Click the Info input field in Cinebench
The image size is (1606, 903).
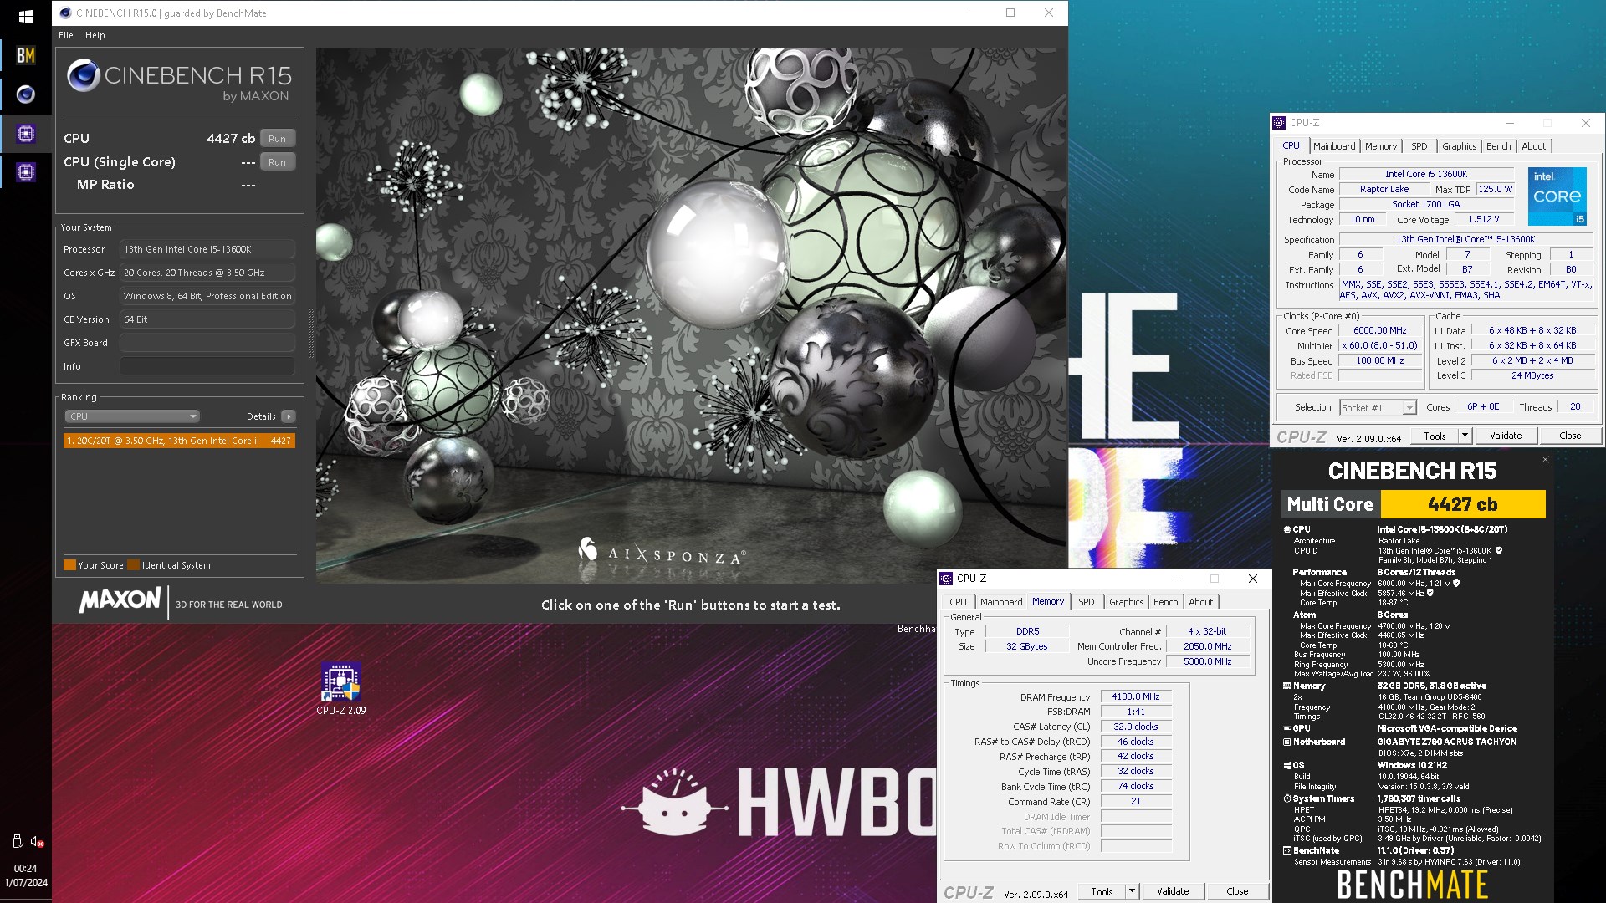pyautogui.click(x=207, y=366)
